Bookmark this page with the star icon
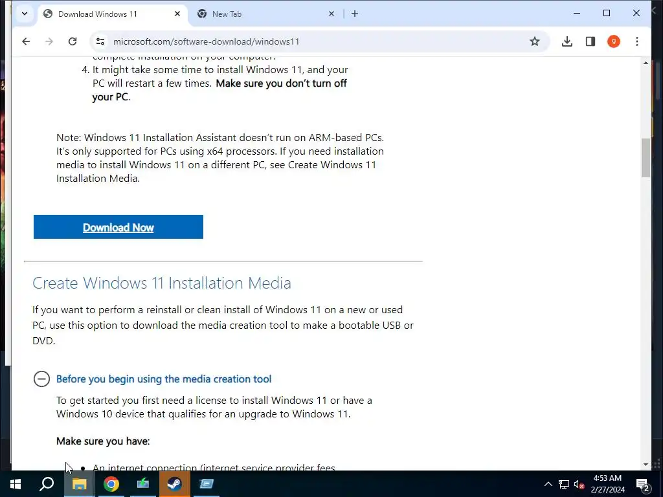 (534, 41)
